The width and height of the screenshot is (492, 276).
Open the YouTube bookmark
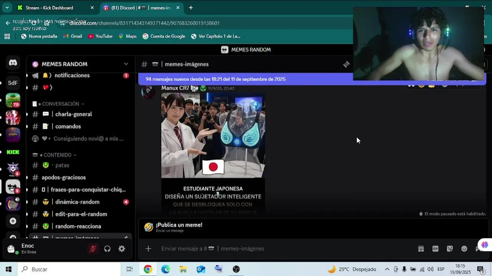point(100,36)
